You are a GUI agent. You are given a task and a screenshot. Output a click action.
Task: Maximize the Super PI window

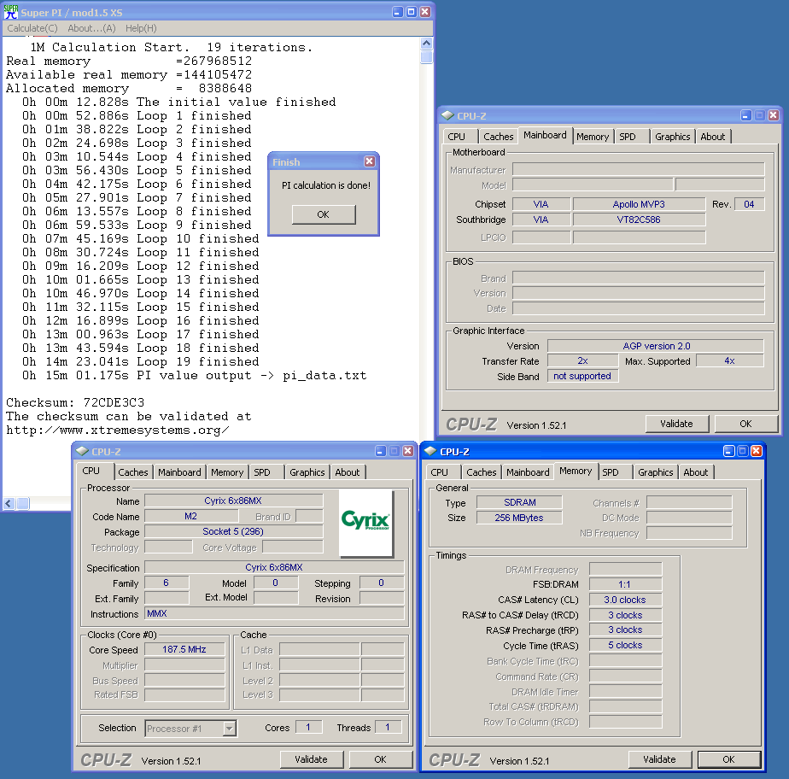click(411, 12)
